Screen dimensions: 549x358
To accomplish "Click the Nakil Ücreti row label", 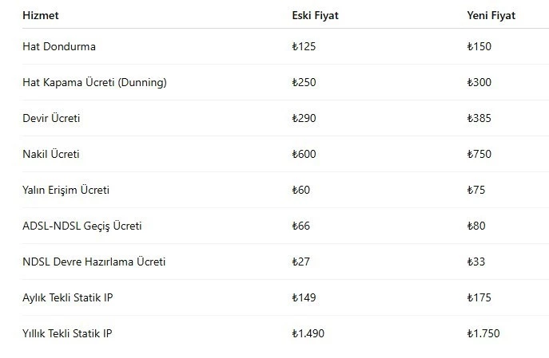I will pos(51,154).
